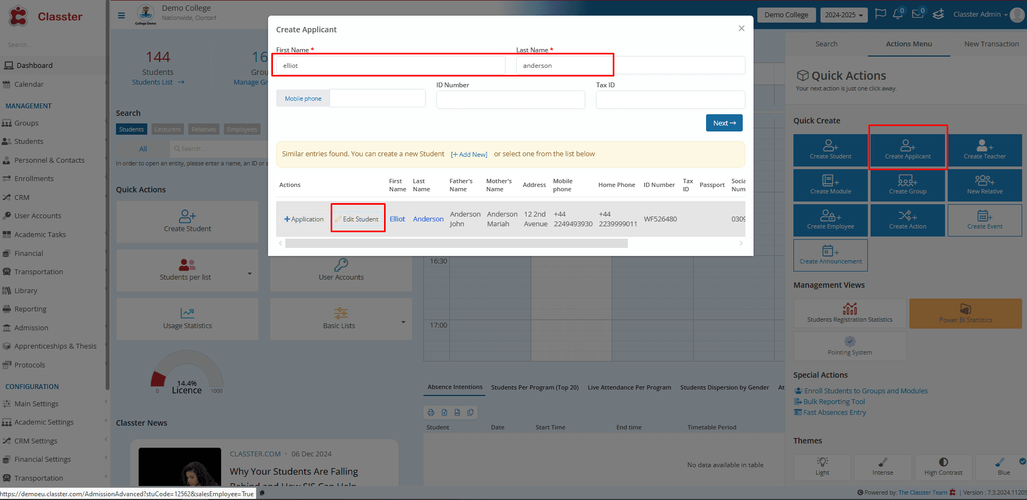The image size is (1027, 500).
Task: Switch to the New Transaction tab
Action: [991, 44]
